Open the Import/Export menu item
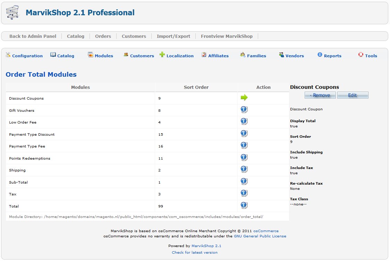Screen dimensions: 390x262 [173, 36]
